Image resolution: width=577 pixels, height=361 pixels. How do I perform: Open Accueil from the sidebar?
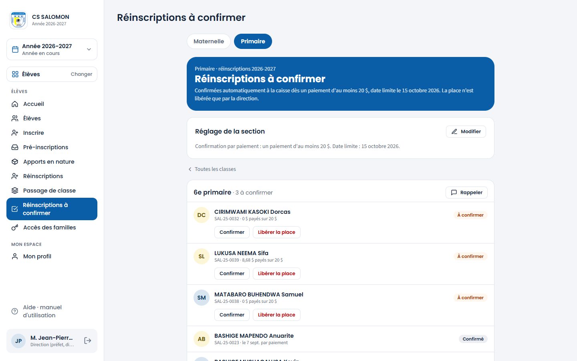pos(52,104)
